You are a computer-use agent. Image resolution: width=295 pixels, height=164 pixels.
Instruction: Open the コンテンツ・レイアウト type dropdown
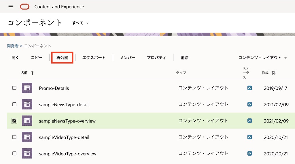click(262, 58)
